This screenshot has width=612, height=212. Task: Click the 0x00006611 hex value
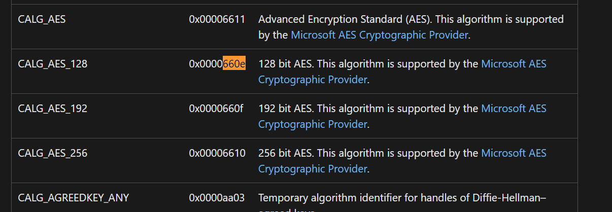(x=217, y=20)
